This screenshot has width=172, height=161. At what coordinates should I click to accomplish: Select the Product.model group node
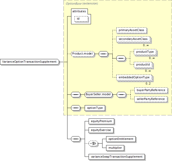point(83,54)
